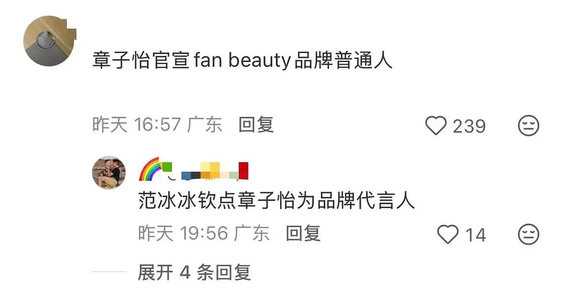Screen dimensions: 563x291
Task: Tap the 昨天 16:57 广东 timestamp
Action: click(157, 125)
